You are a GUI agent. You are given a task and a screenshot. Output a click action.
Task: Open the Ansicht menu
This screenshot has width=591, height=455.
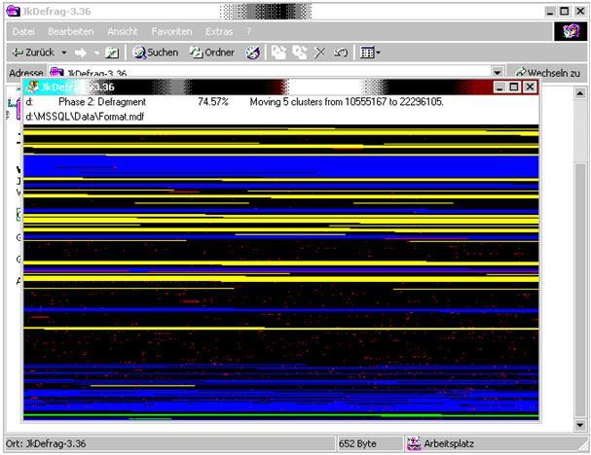pos(122,32)
